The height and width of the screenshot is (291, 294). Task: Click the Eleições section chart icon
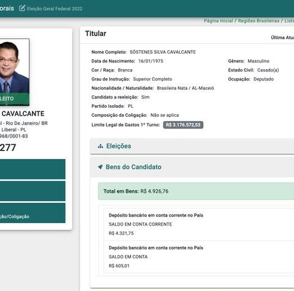coord(100,146)
